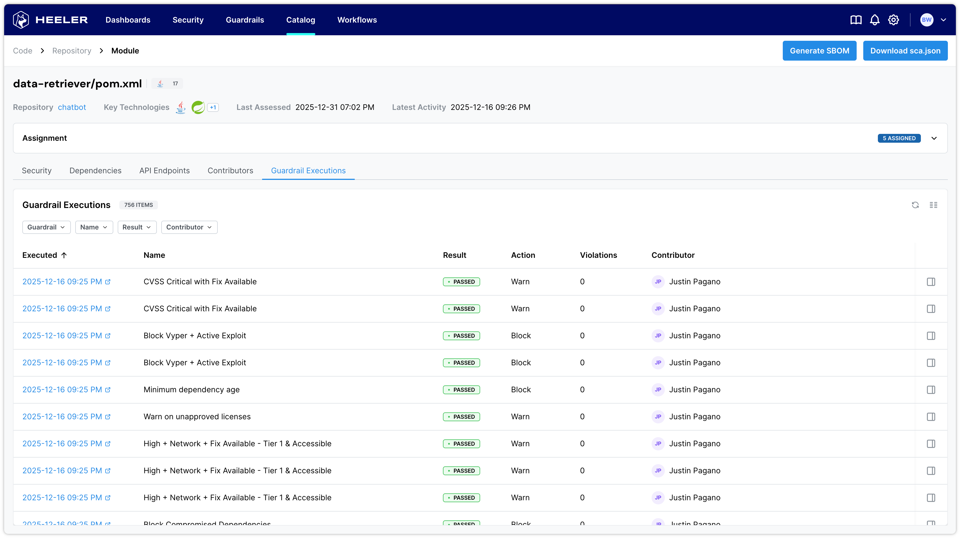
Task: Switch to the Dependencies tab
Action: pos(95,171)
